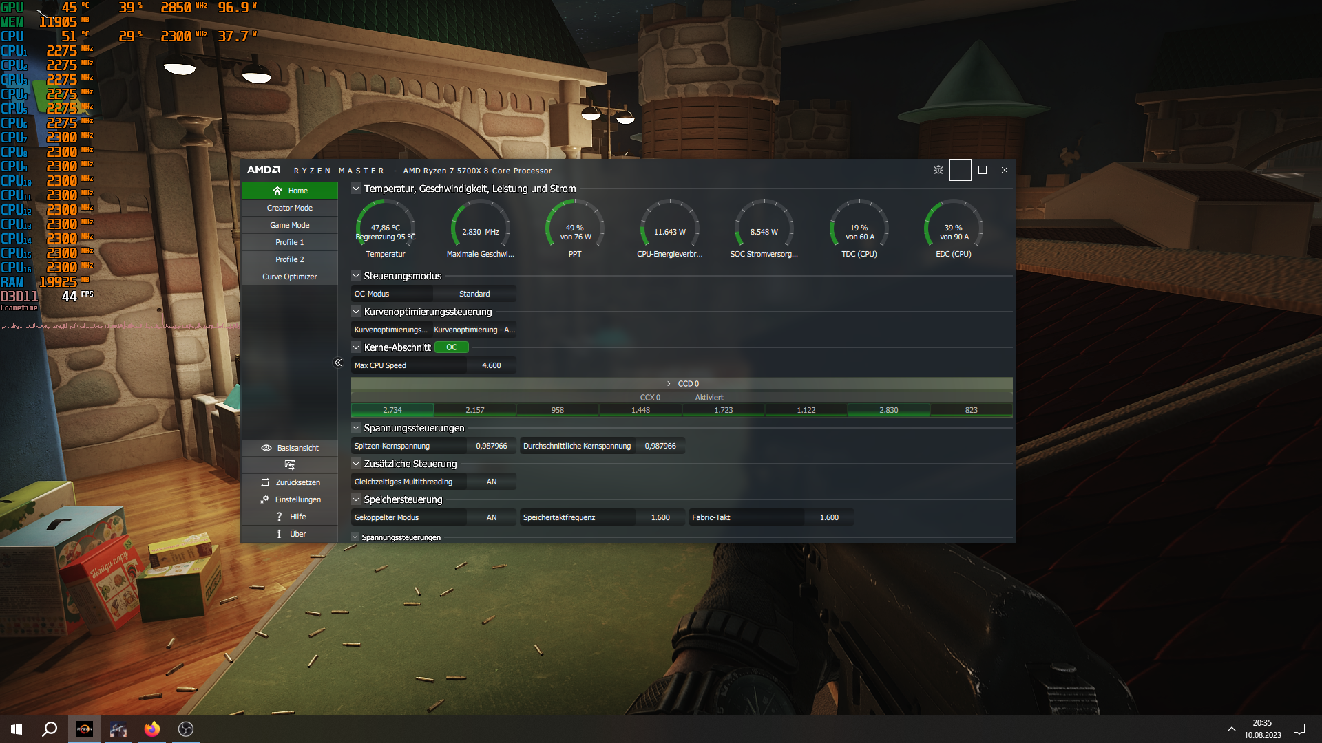Open the Curve Optimizer tab
Viewport: 1322px width, 743px height.
pyautogui.click(x=290, y=277)
